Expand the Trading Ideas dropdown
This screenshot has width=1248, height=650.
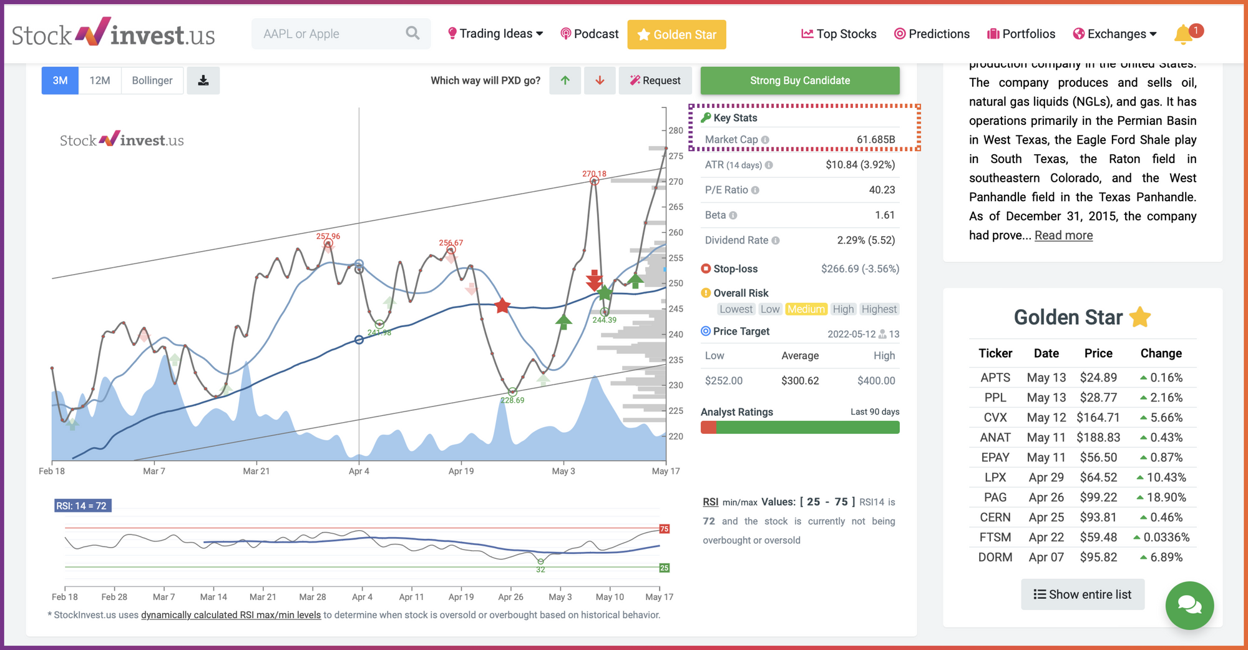click(495, 34)
